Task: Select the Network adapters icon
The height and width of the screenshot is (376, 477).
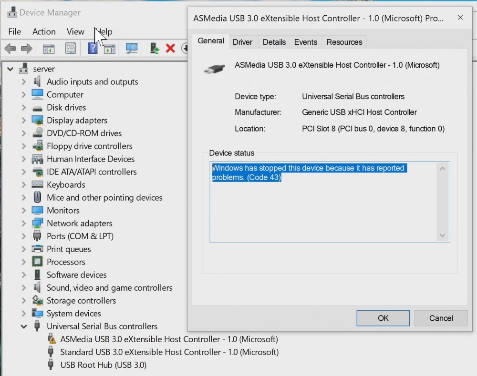Action: tap(37, 223)
